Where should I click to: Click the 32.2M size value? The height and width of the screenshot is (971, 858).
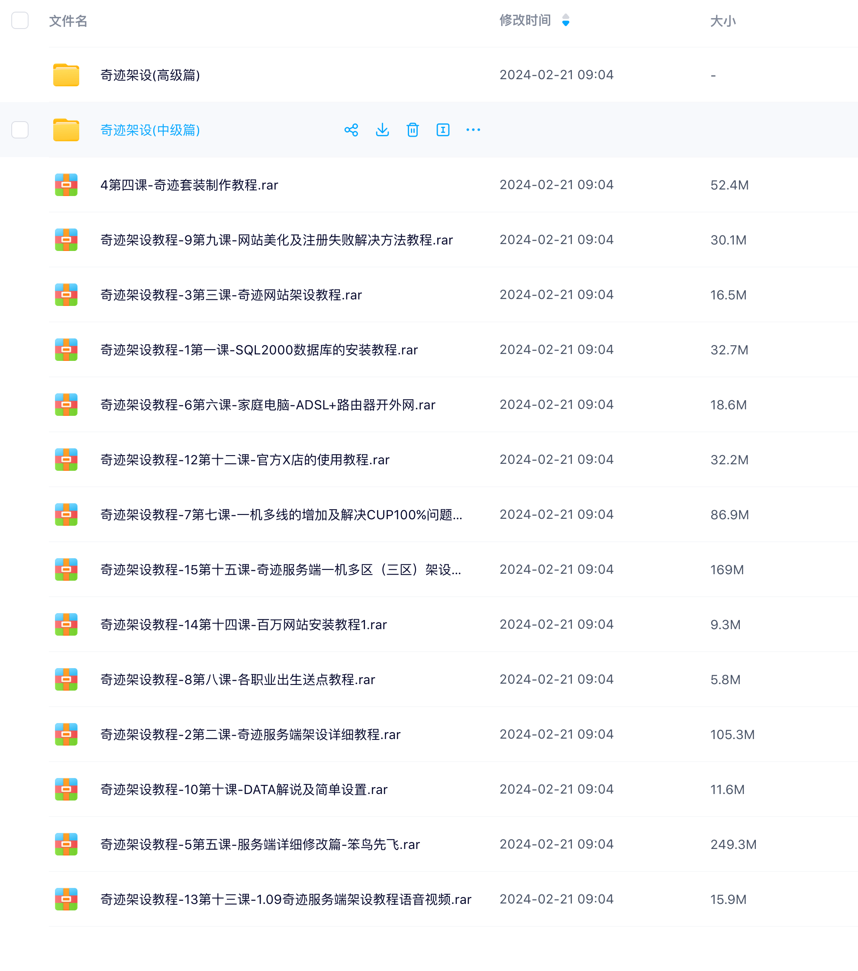[729, 460]
